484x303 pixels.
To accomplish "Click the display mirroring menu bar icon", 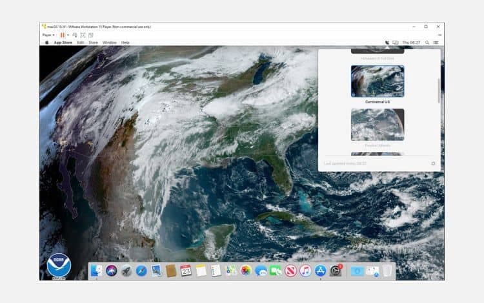I will tap(396, 43).
